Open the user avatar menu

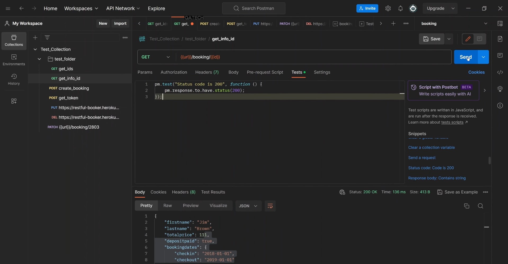click(413, 8)
